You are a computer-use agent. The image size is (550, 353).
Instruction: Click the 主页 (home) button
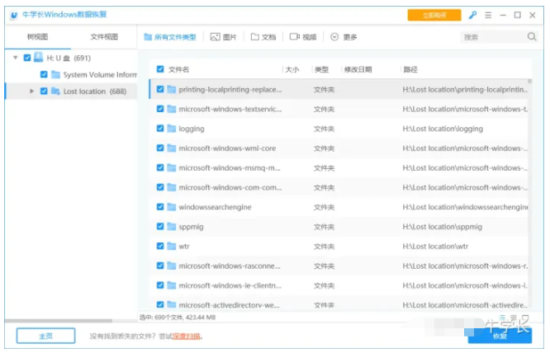45,336
